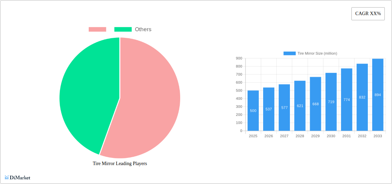Toggle the pink unlabeled legend swatch

point(97,30)
